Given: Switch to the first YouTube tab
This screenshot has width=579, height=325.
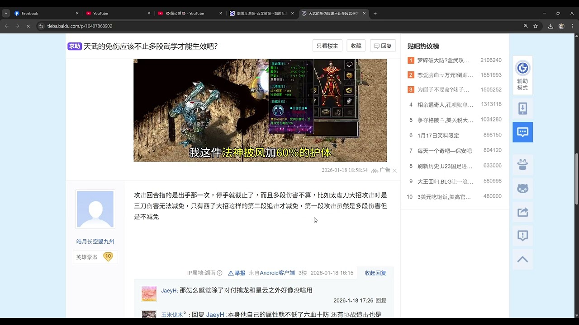Looking at the screenshot, I should [118, 13].
